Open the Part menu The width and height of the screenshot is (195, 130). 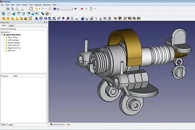point(31,5)
